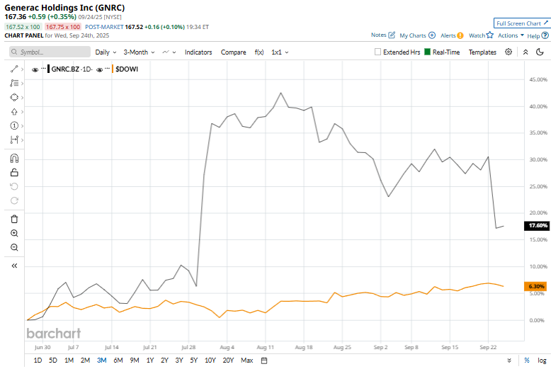Click the undo arrow icon
551x369 pixels.
pyautogui.click(x=14, y=186)
